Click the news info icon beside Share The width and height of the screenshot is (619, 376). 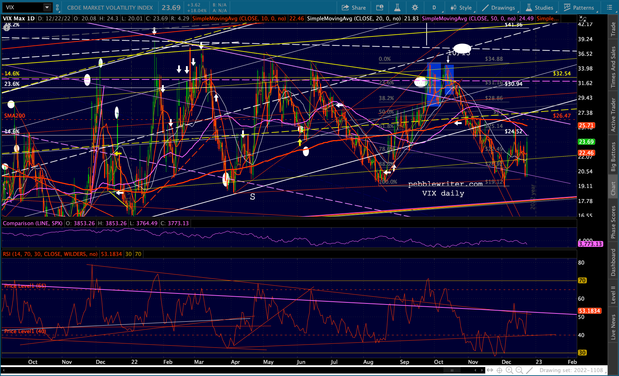pos(380,8)
